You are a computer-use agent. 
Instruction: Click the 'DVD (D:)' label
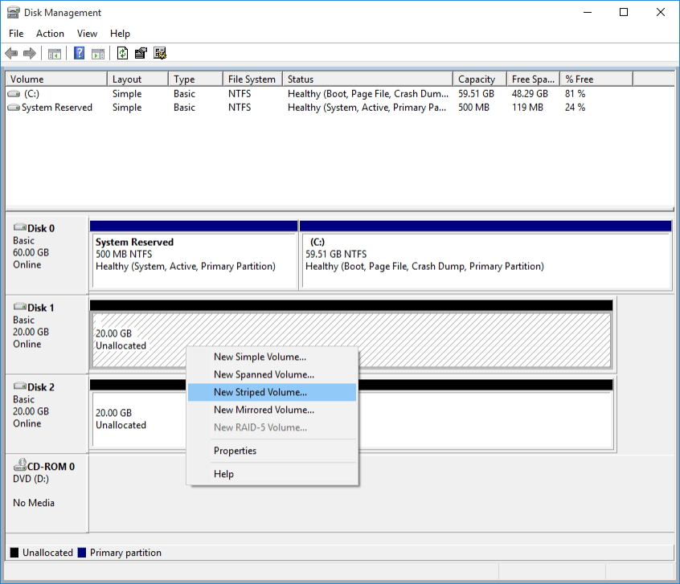pyautogui.click(x=31, y=479)
